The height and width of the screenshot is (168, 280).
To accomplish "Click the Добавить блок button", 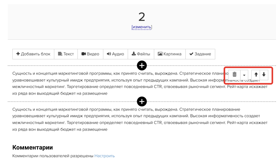I will (34, 54).
